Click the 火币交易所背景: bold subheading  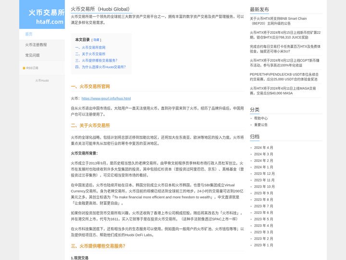pyautogui.click(x=84, y=153)
